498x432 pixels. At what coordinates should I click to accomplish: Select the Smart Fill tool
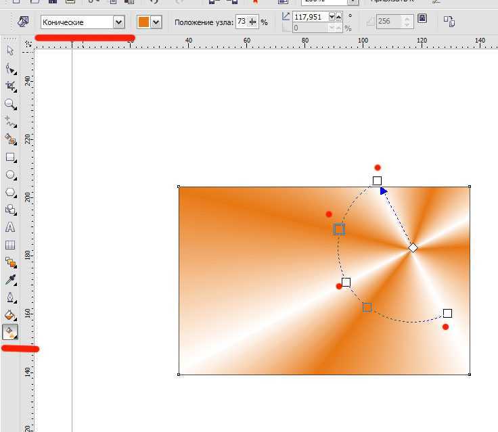11,139
